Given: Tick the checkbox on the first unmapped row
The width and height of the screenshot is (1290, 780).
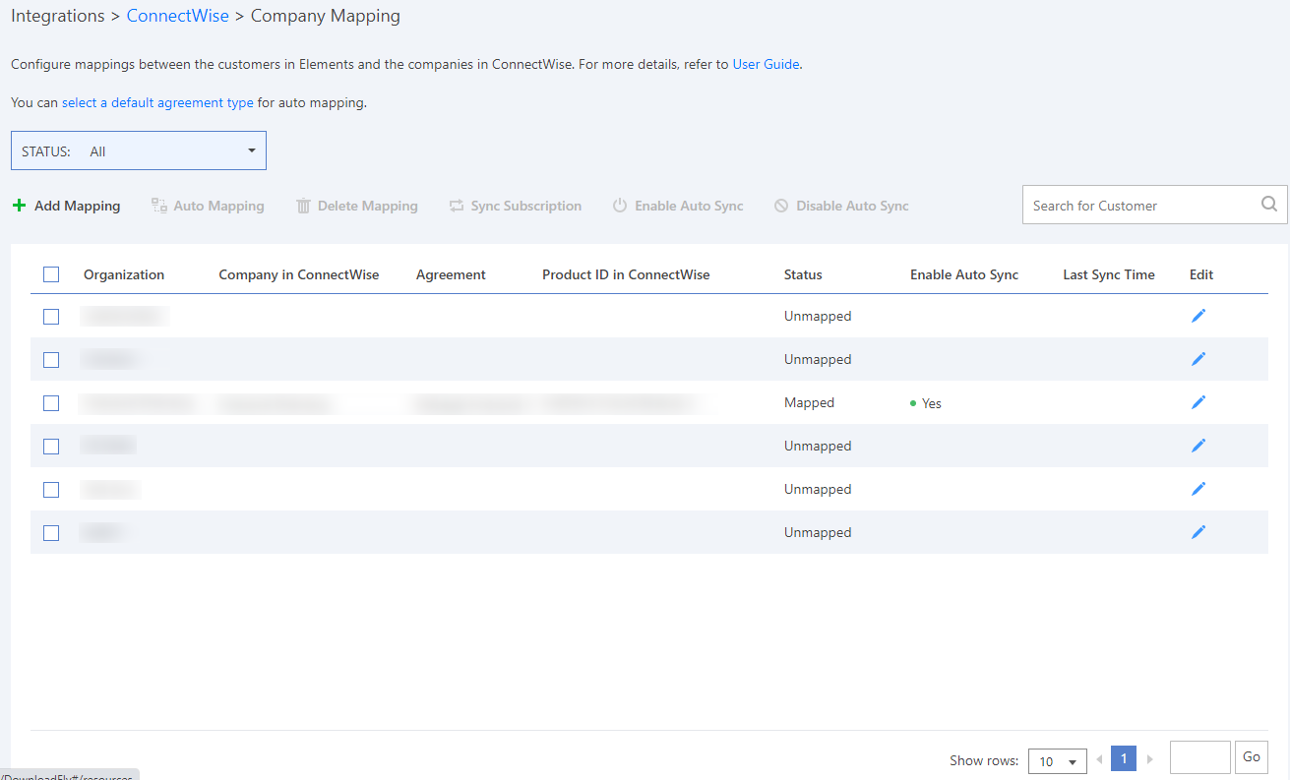Looking at the screenshot, I should (x=51, y=316).
